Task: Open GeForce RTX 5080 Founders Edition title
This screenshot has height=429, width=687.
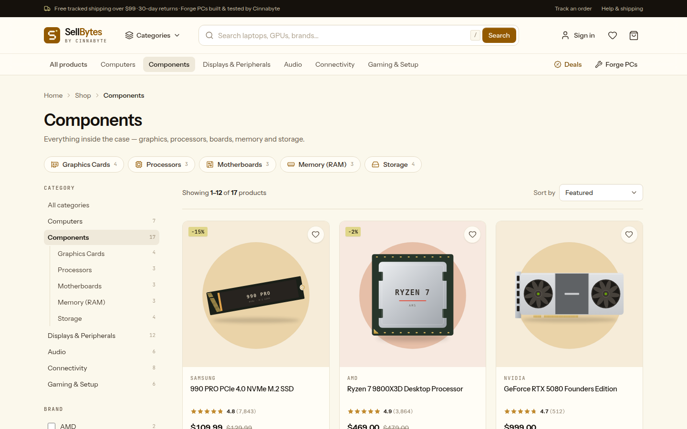Action: pos(561,389)
